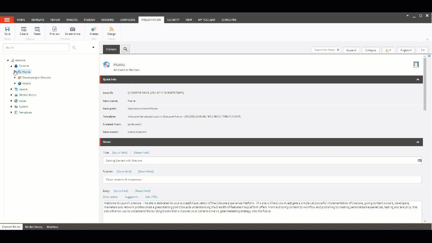432x243 pixels.
Task: Expand the Media Library tree node
Action: pos(11,95)
